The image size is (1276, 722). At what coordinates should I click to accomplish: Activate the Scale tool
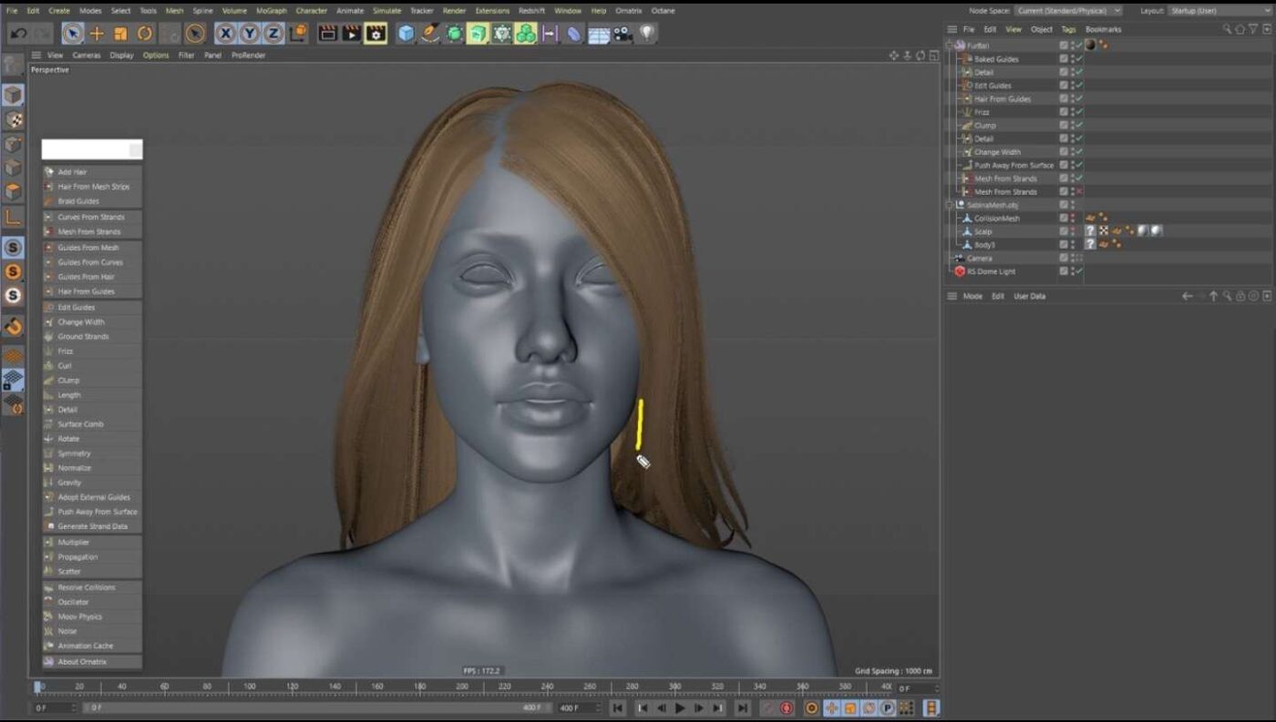click(120, 34)
